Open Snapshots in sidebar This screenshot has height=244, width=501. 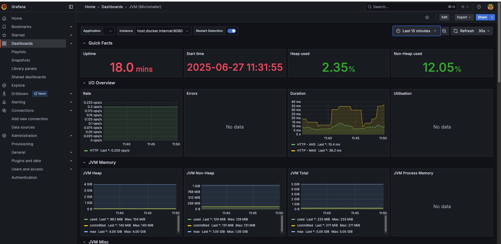(21, 60)
